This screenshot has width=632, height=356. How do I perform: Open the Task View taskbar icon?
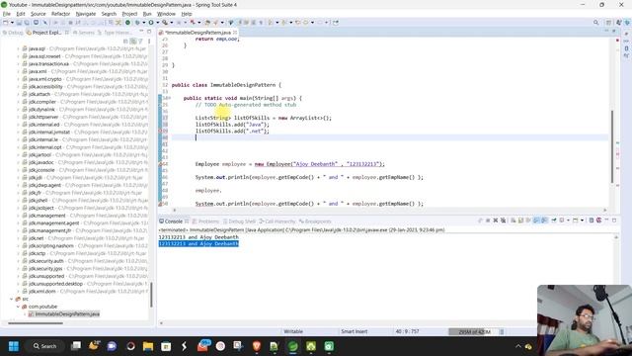point(76,346)
